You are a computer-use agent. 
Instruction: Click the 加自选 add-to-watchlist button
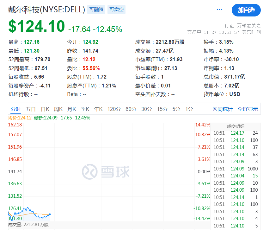246,10
